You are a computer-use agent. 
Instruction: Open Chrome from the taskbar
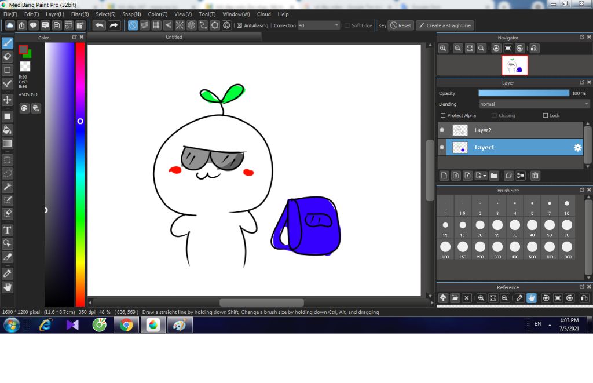coord(126,325)
